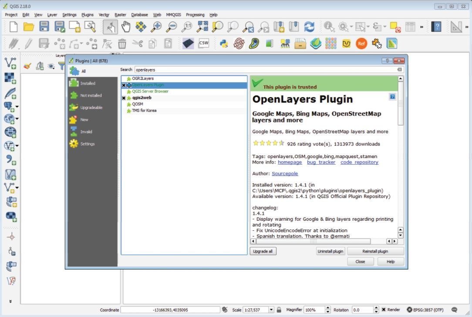Screen dimensions: 472x317
Task: Show the New plugins tab
Action: 92,119
